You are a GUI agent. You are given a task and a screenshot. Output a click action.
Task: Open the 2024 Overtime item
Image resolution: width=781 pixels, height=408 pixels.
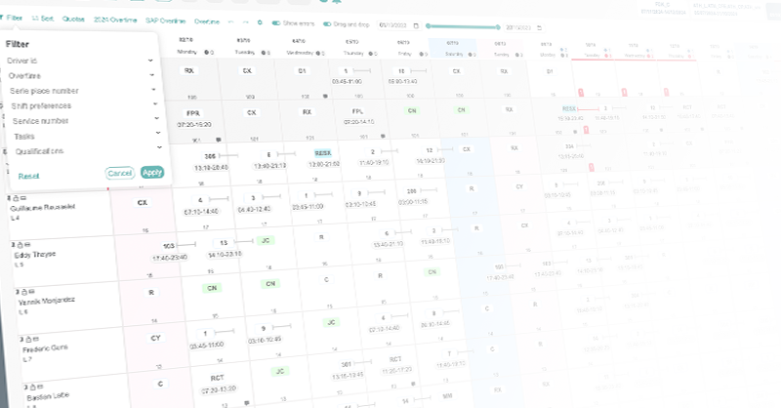(115, 20)
